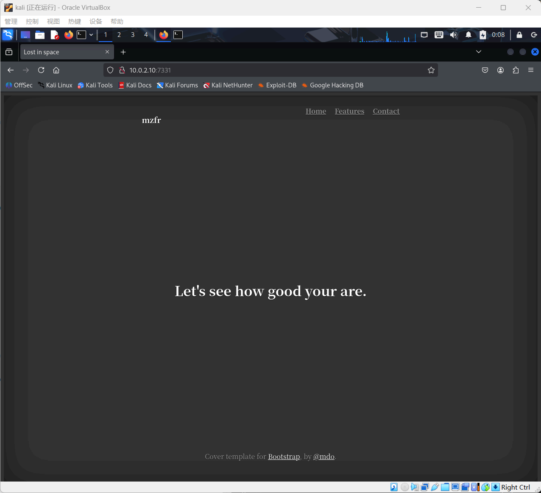Open Save to Pocket icon

click(x=485, y=70)
